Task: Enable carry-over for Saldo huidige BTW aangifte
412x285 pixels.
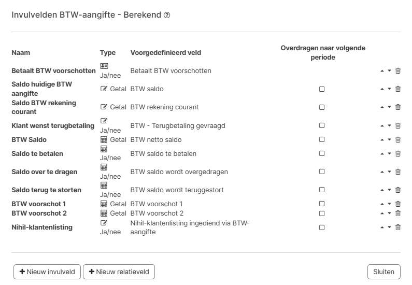Action: (322, 89)
